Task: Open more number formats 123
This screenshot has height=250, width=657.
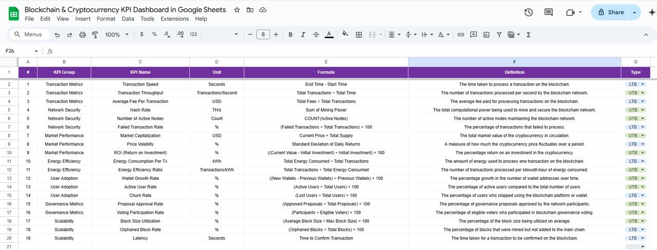Action: (x=193, y=34)
